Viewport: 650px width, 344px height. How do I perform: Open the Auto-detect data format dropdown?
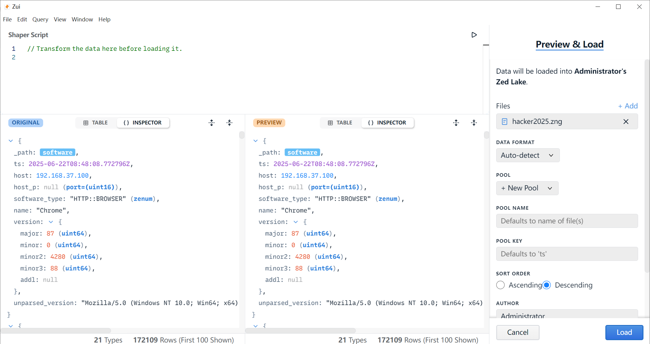pyautogui.click(x=527, y=155)
